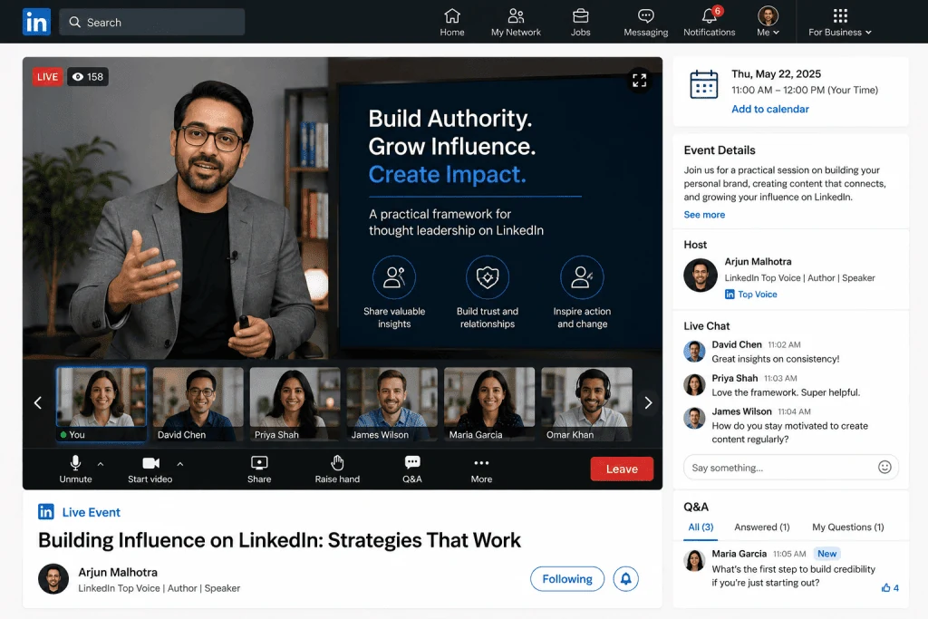Open Priya Shah's chat avatar

click(694, 384)
